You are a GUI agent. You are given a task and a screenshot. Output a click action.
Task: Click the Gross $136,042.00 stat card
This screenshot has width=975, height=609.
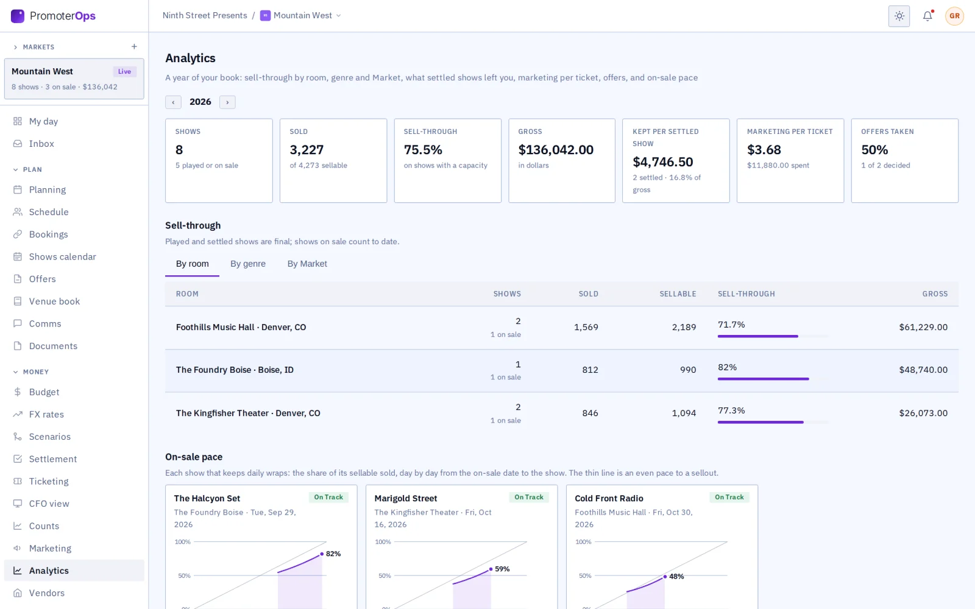click(x=562, y=161)
